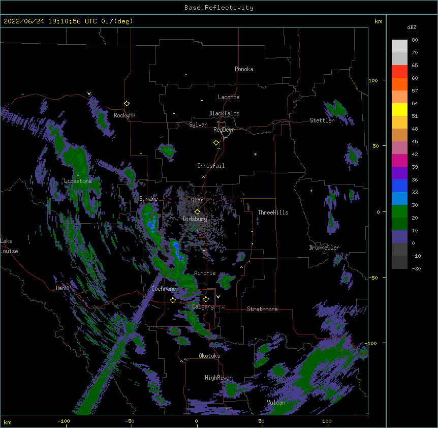
Task: Click the blue storm core southeast of Sundre
Action: [152, 224]
